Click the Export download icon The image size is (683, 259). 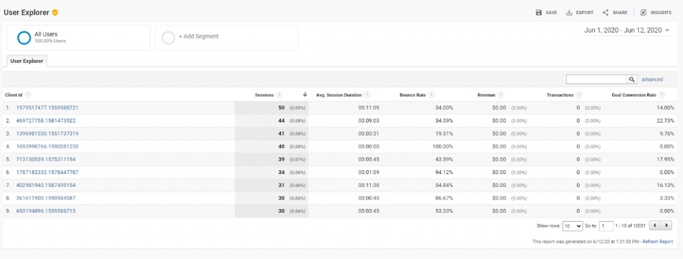(569, 13)
